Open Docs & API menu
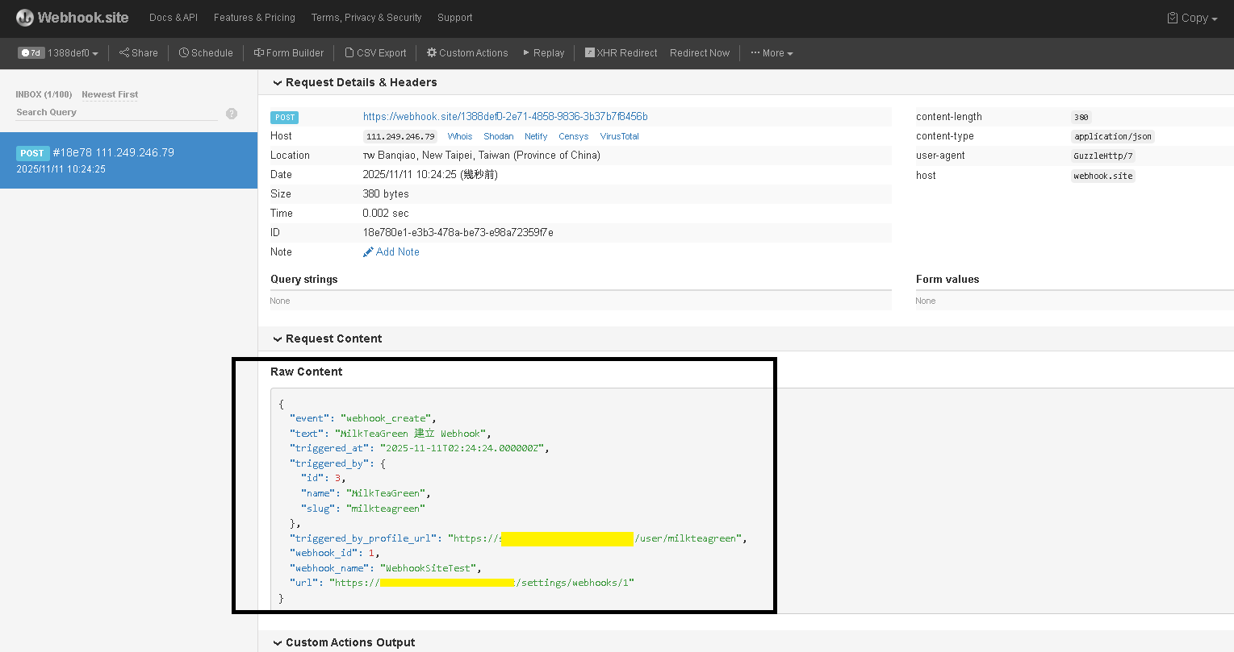Screen dimensions: 1234x652 (174, 18)
